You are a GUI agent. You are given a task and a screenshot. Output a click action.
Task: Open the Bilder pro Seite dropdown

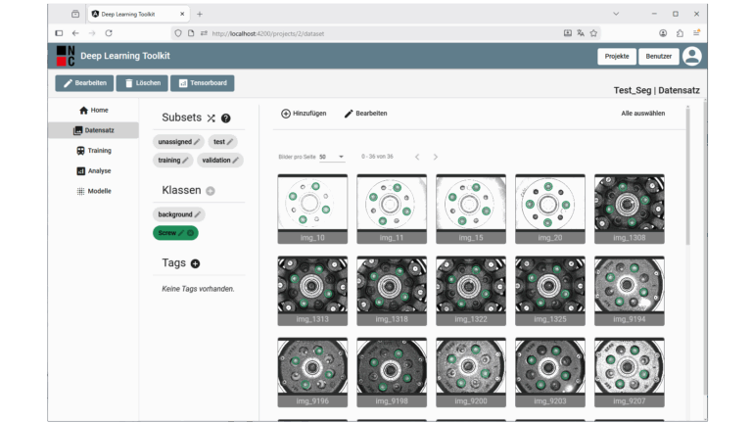coord(332,157)
